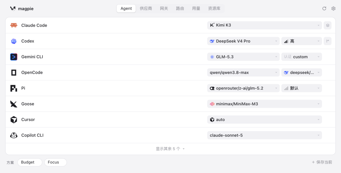Open the openrouter/z-ai/glm-5.2 dropdown
Image resolution: width=341 pixels, height=173 pixels.
(243, 88)
